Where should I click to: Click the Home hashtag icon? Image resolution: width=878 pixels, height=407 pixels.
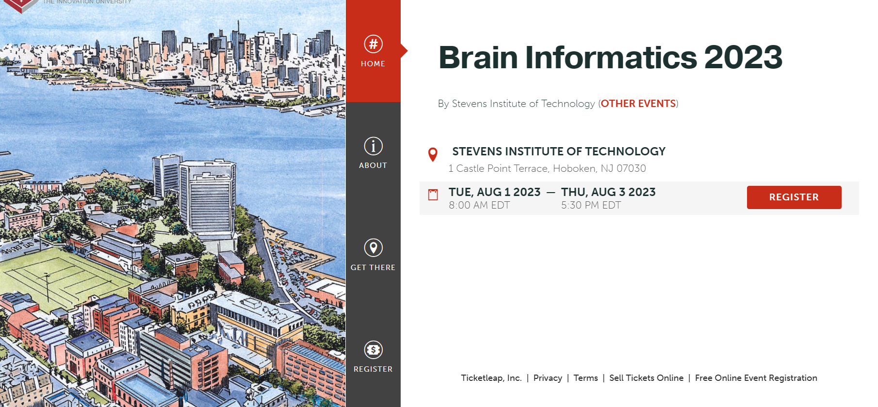[373, 44]
